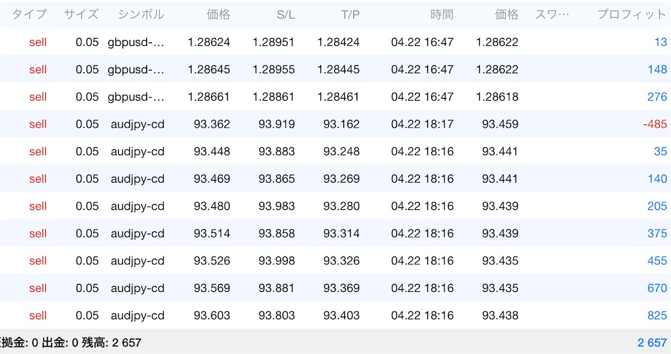The width and height of the screenshot is (671, 354).
Task: Click the T/P column header
Action: [x=351, y=14]
